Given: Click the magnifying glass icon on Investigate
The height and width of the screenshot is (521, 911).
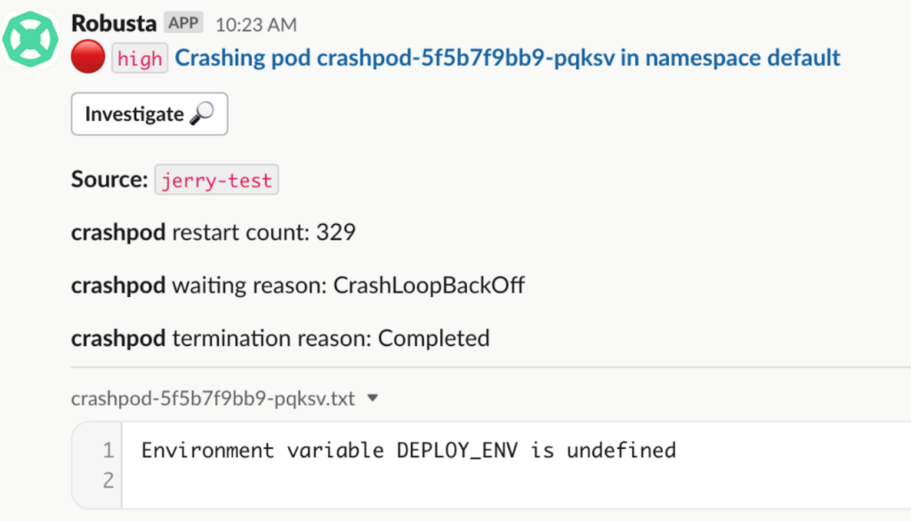Looking at the screenshot, I should coord(202,114).
